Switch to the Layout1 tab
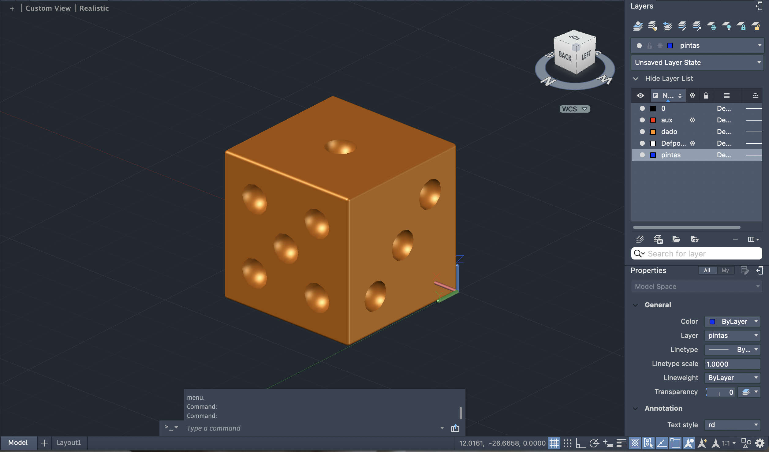 point(69,443)
